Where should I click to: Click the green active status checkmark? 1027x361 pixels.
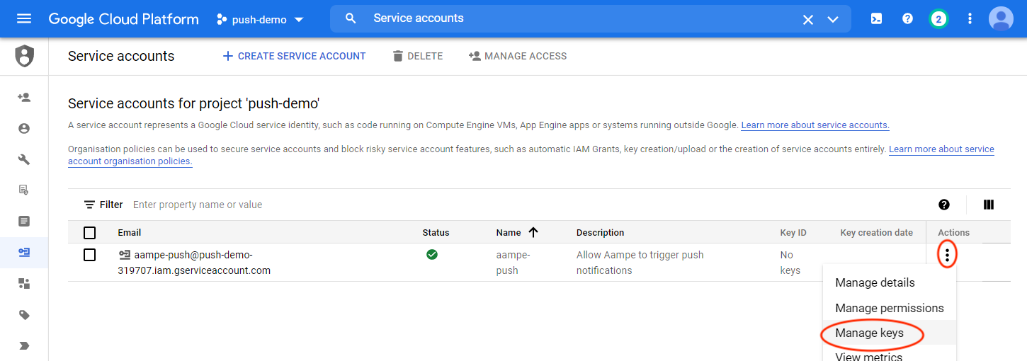pos(432,254)
